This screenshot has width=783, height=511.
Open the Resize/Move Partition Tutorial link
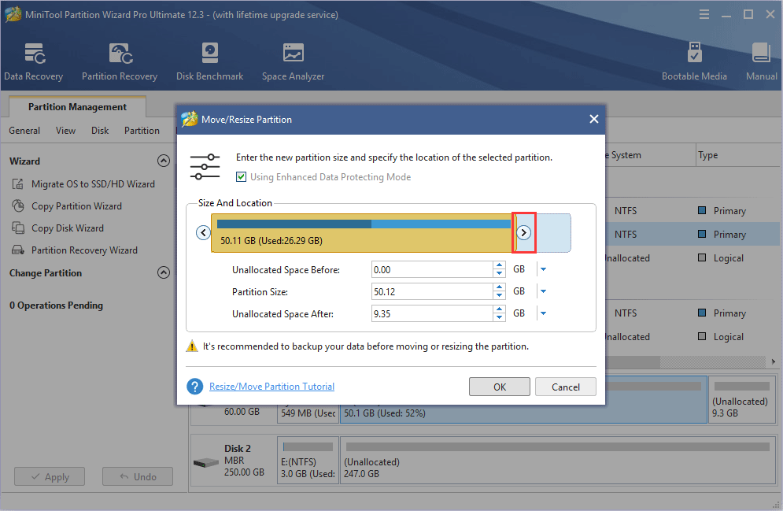point(271,387)
